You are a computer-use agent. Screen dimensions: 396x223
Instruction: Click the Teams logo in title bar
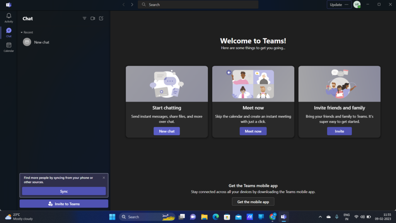9,5
